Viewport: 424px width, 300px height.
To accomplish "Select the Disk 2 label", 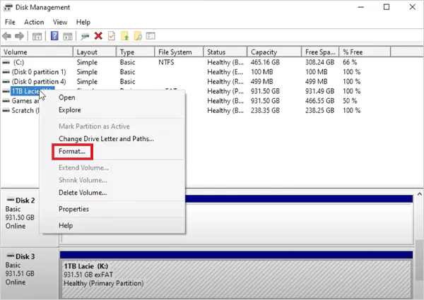I will click(25, 200).
